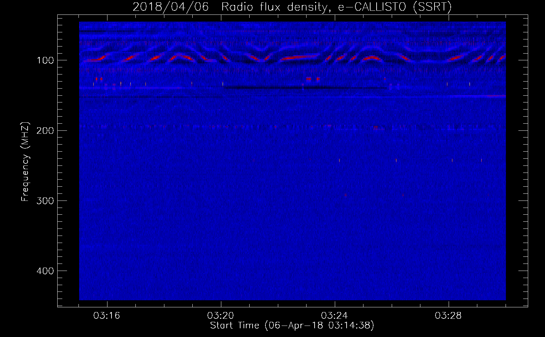Select the 200 frequency tick label
Screen dimensions: 545x337
(x=45, y=130)
